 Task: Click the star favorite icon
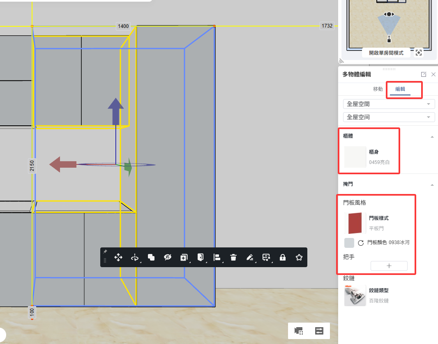[x=299, y=258]
